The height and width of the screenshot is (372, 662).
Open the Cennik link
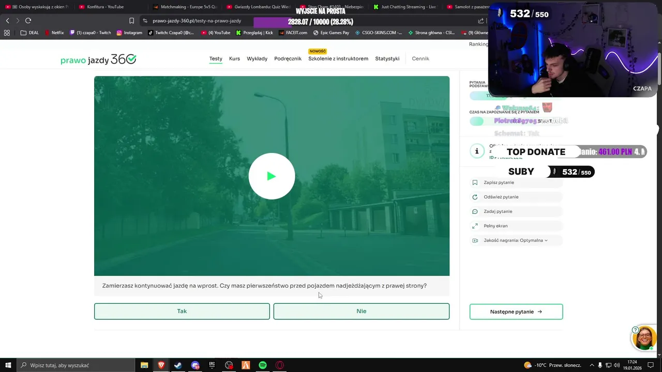coord(420,58)
